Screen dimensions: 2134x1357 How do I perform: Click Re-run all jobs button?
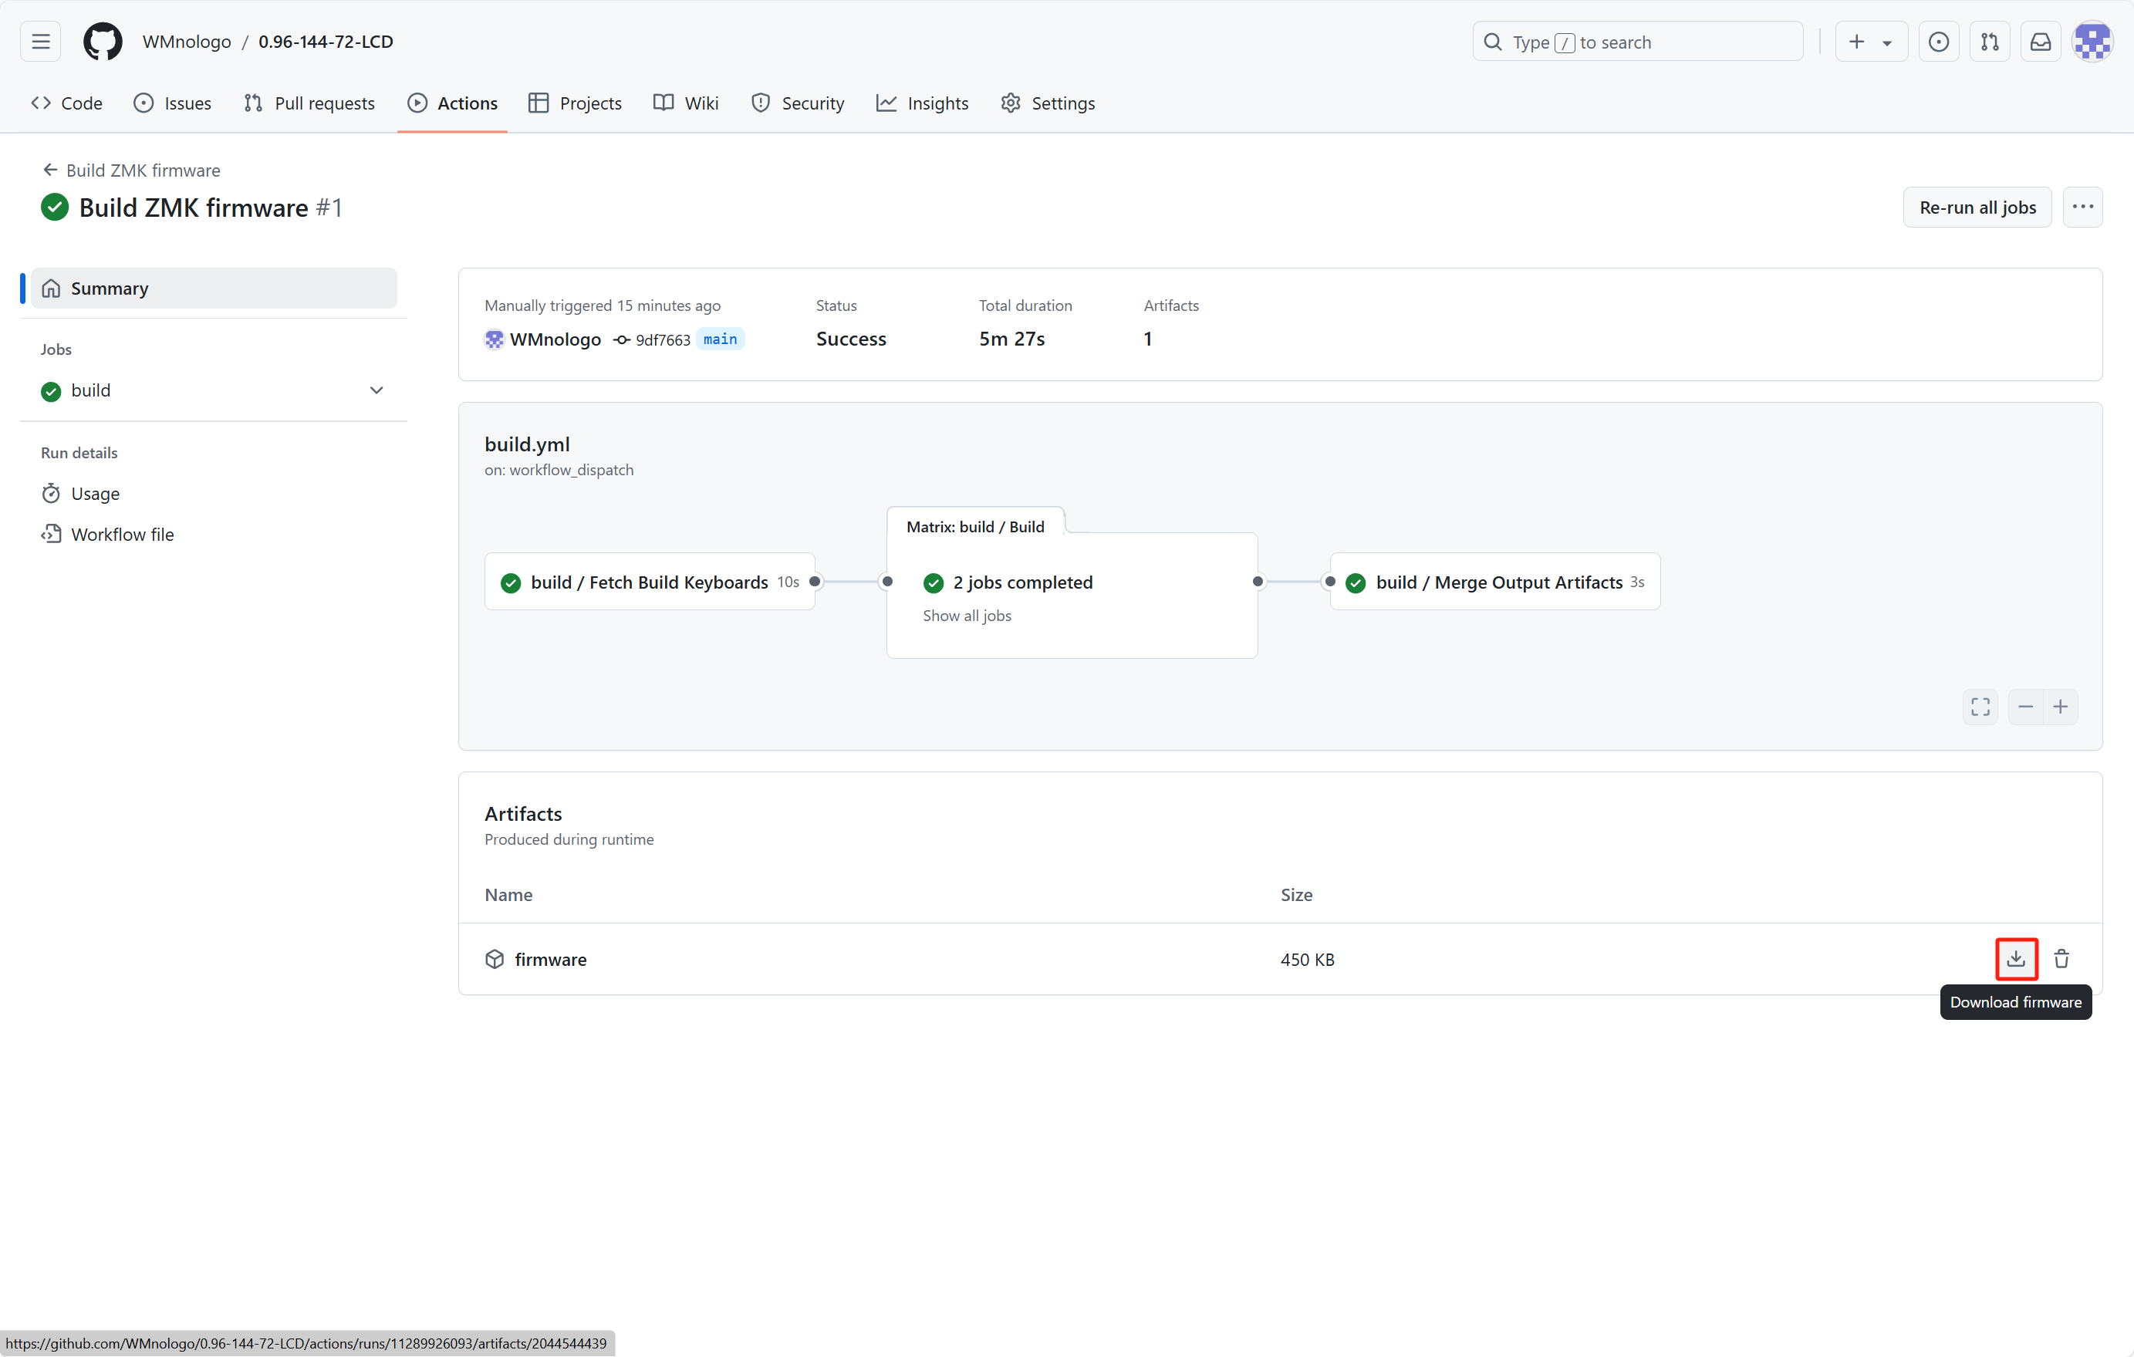[1977, 208]
